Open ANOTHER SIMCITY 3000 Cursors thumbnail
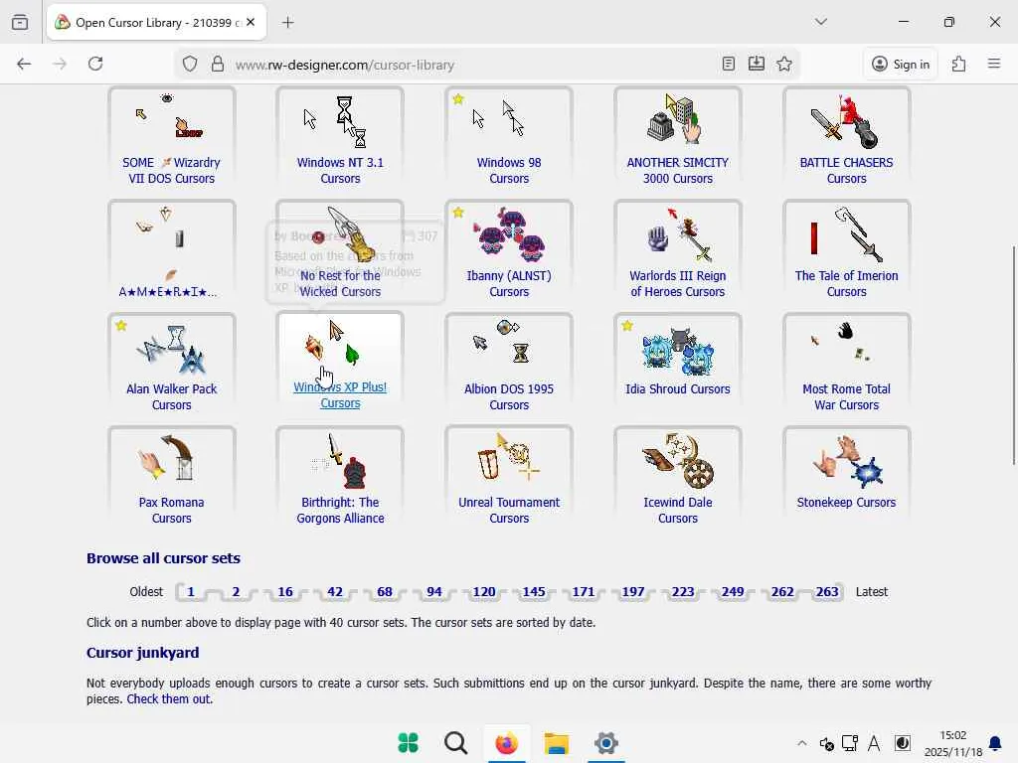Screen dimensions: 1018x763 tap(678, 119)
